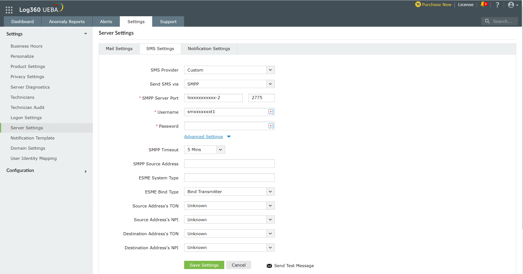This screenshot has width=523, height=274.
Task: Open the Source Address's NPI dropdown
Action: pos(229,220)
